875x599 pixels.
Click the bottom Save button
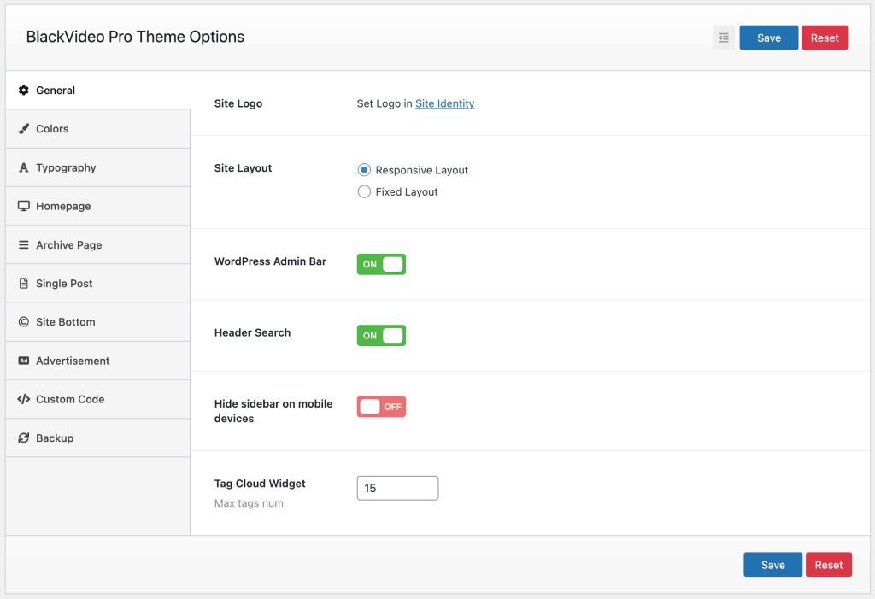(772, 564)
